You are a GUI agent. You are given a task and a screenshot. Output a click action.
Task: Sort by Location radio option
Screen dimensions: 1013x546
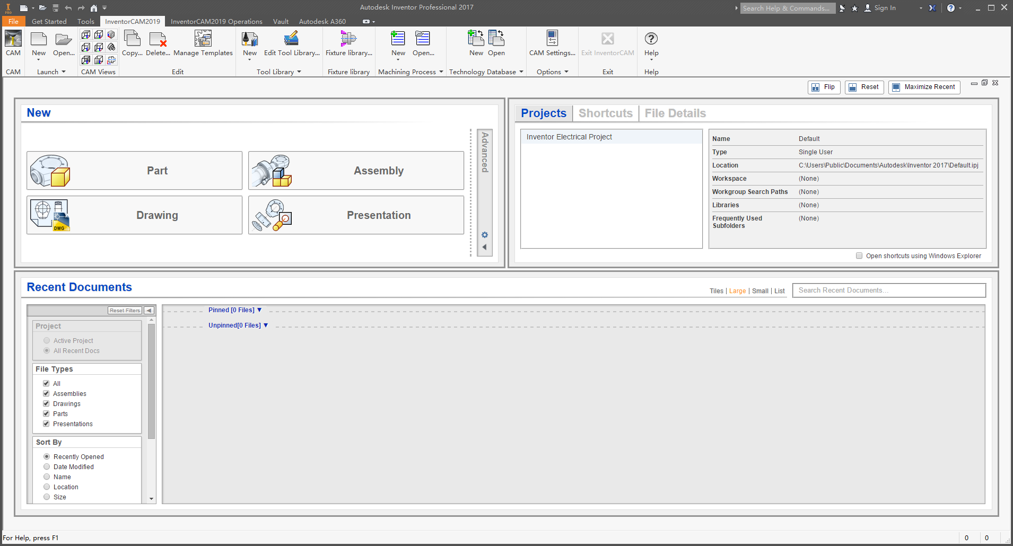(47, 487)
